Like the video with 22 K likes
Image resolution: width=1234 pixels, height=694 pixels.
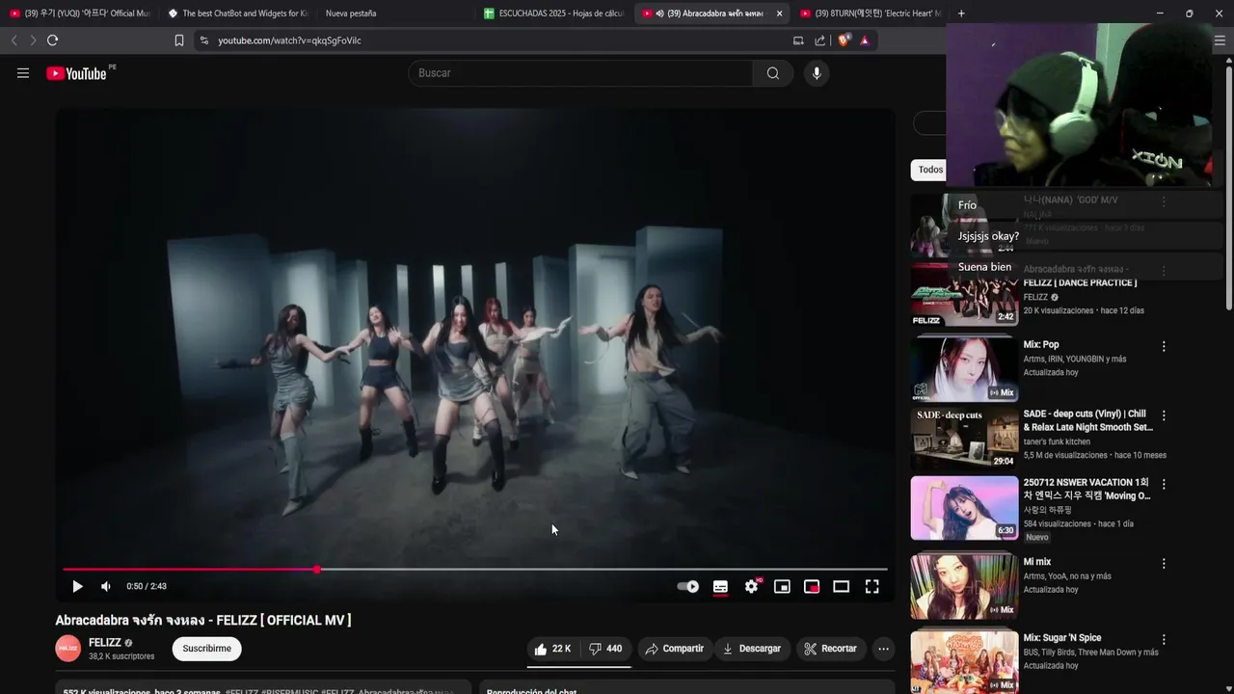pos(552,649)
